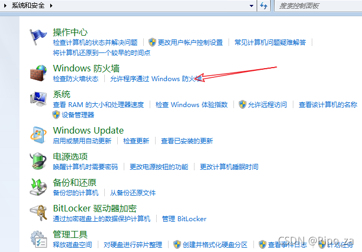Image resolution: width=362 pixels, height=252 pixels.
Task: Click shield icon beside 查看事件日志
Action: pos(263,244)
